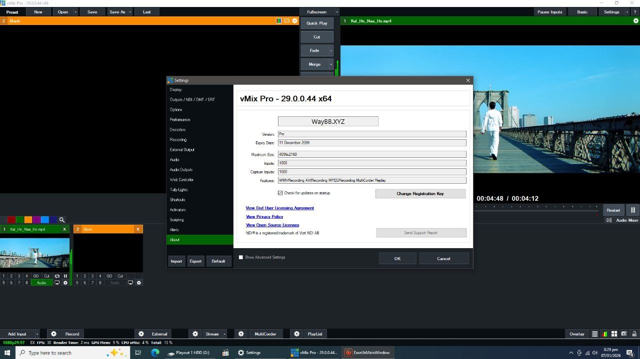Open View Privacy Policy link
This screenshot has height=359, width=640.
click(x=264, y=217)
